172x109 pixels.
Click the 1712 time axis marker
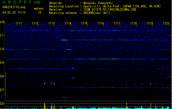[x=35, y=23]
